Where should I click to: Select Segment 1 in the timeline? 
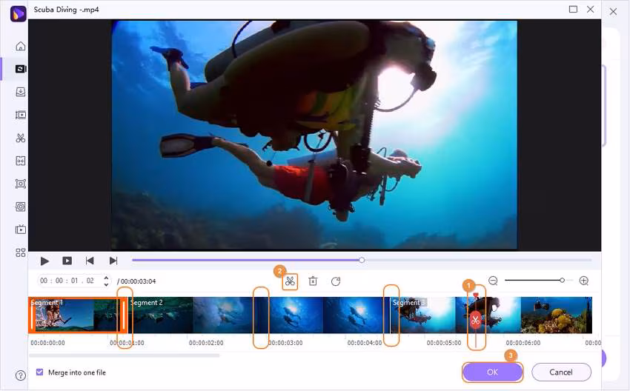tap(78, 315)
